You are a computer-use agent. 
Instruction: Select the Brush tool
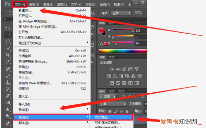pos(8,76)
